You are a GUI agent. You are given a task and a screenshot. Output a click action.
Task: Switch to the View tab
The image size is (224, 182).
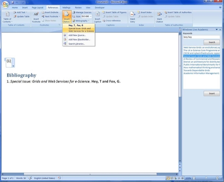[x=88, y=8]
